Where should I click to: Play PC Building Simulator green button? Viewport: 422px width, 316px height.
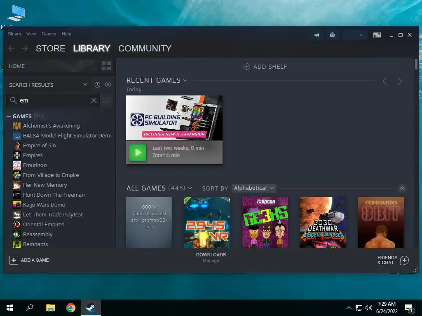click(138, 153)
